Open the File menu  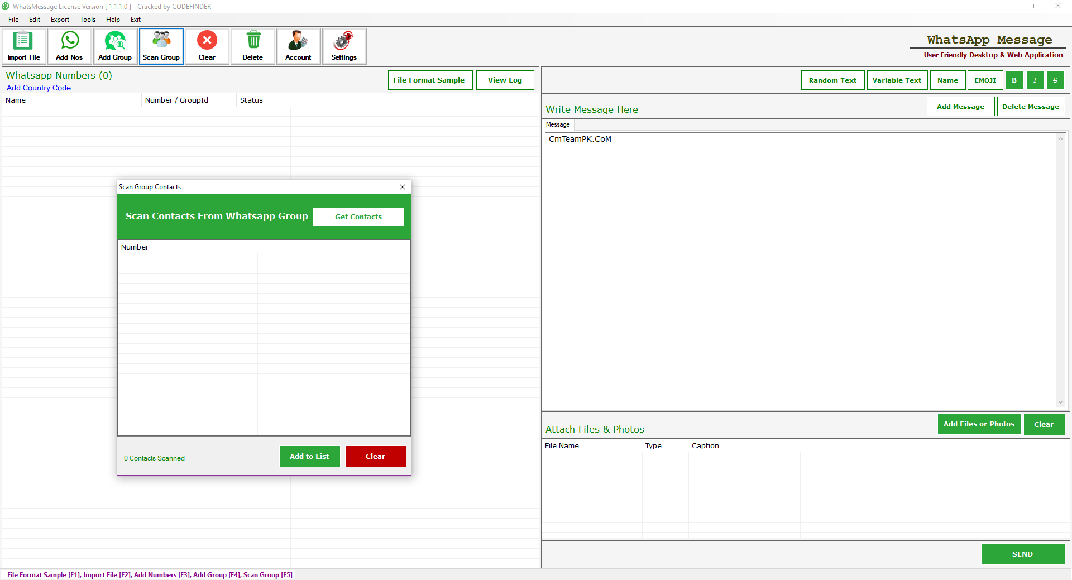coord(13,20)
